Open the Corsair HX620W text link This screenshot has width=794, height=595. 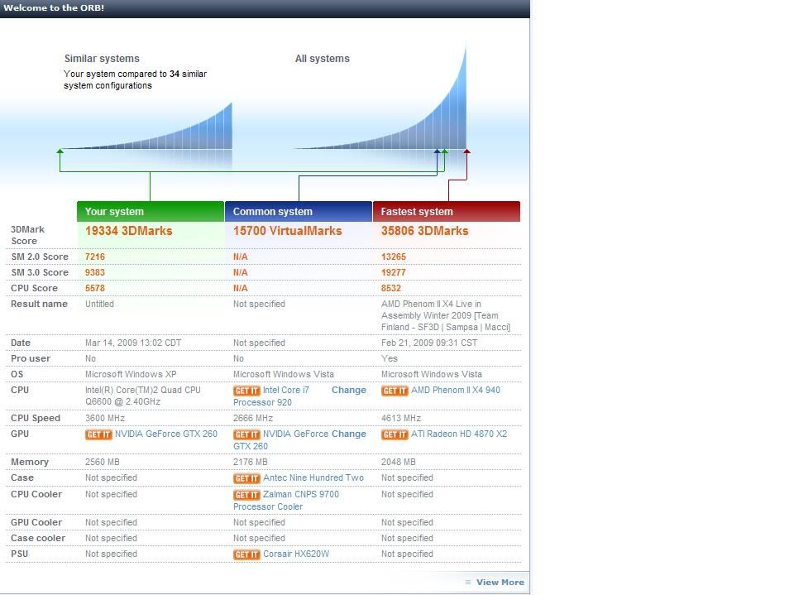pos(295,554)
